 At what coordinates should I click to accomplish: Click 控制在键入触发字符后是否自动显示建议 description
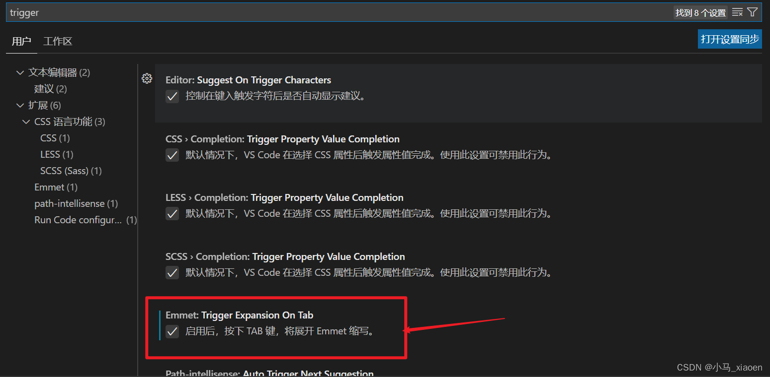pyautogui.click(x=276, y=96)
